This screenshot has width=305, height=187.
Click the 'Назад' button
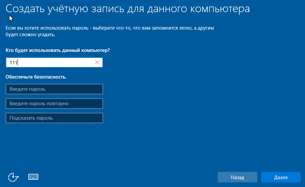click(x=237, y=177)
